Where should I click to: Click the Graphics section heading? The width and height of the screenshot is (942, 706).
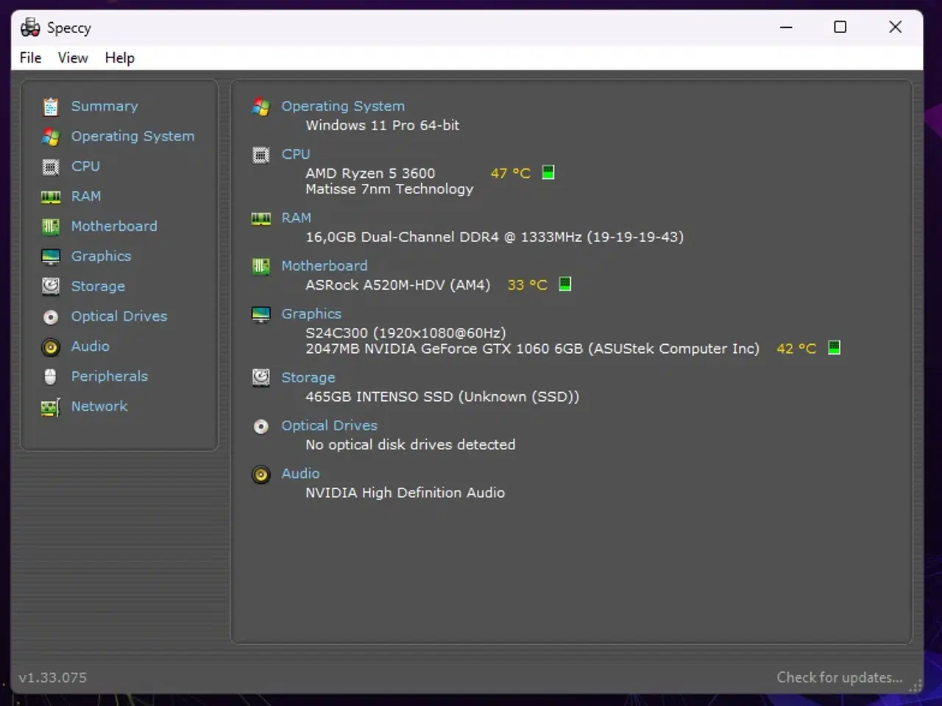[311, 313]
